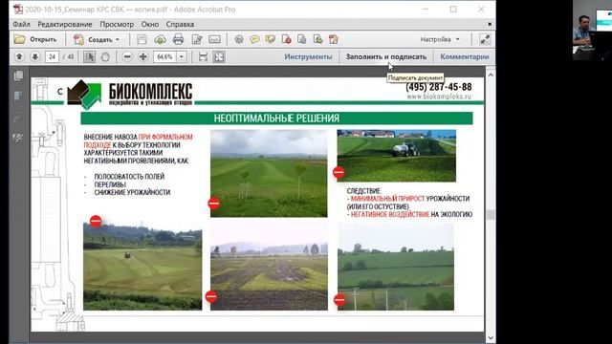Toggle read mode via expand icon
The image size is (612, 344).
tap(485, 39)
